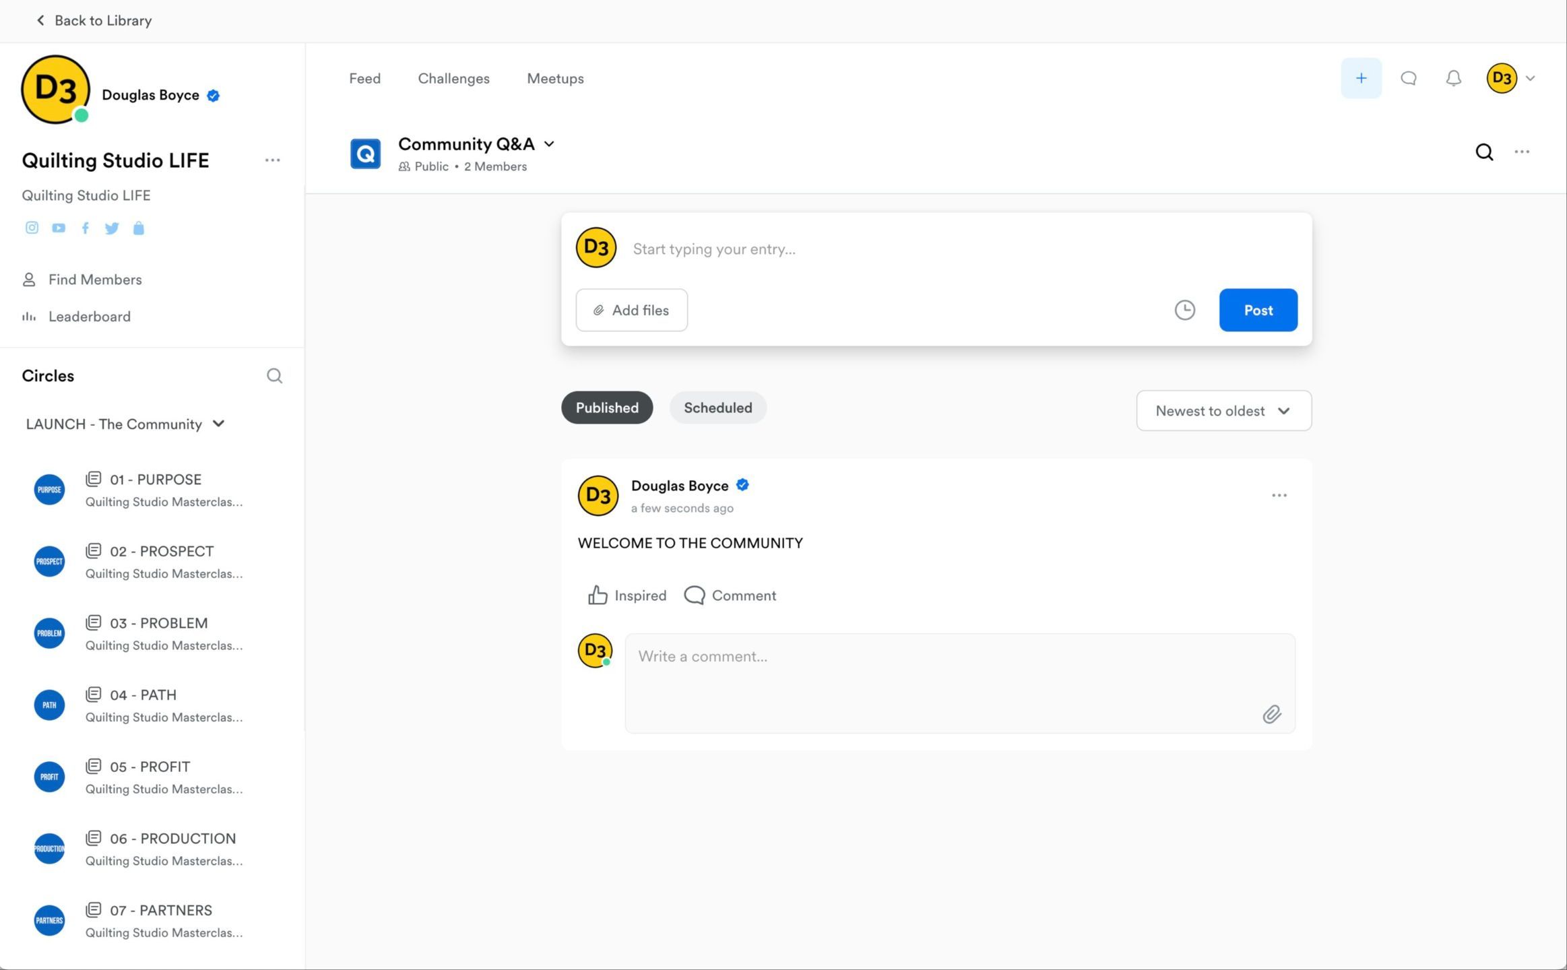
Task: Search within Community Q&A
Action: pyautogui.click(x=1484, y=152)
